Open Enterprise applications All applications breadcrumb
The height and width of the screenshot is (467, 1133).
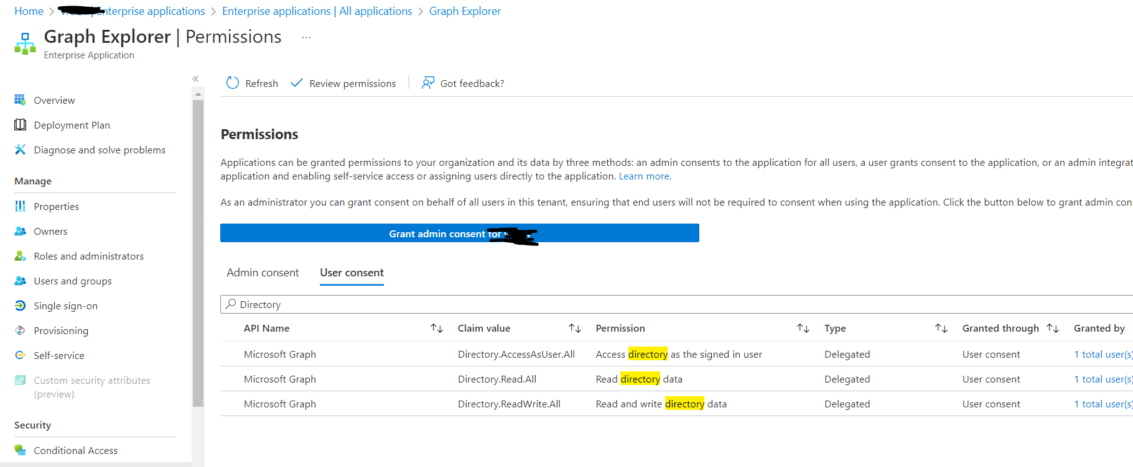(x=317, y=11)
